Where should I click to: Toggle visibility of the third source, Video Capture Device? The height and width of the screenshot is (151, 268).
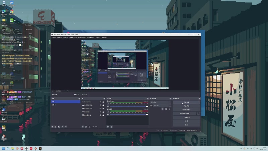point(100,108)
